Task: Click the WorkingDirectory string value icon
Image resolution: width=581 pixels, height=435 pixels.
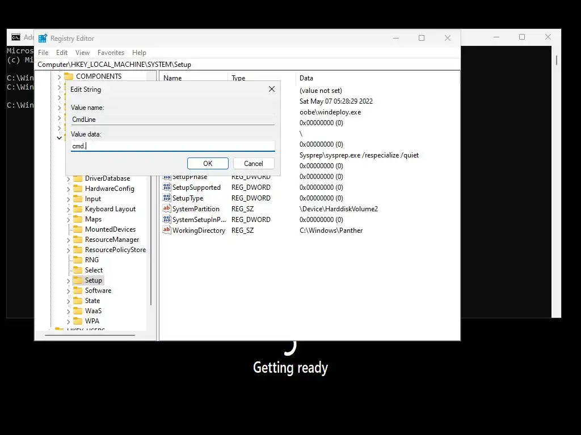Action: tap(167, 230)
